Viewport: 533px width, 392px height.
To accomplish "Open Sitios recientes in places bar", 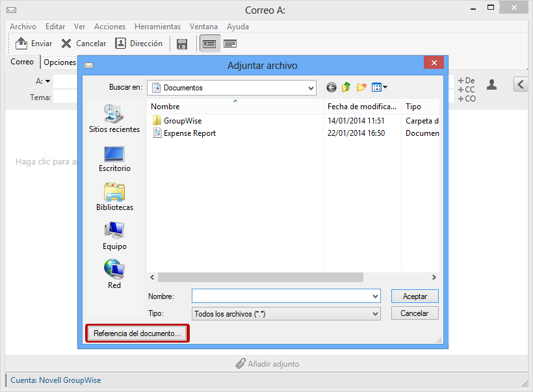I will coord(114,119).
